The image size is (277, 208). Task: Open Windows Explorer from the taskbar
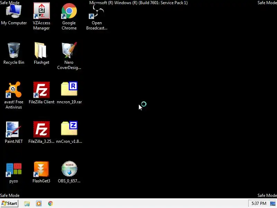pos(27,203)
